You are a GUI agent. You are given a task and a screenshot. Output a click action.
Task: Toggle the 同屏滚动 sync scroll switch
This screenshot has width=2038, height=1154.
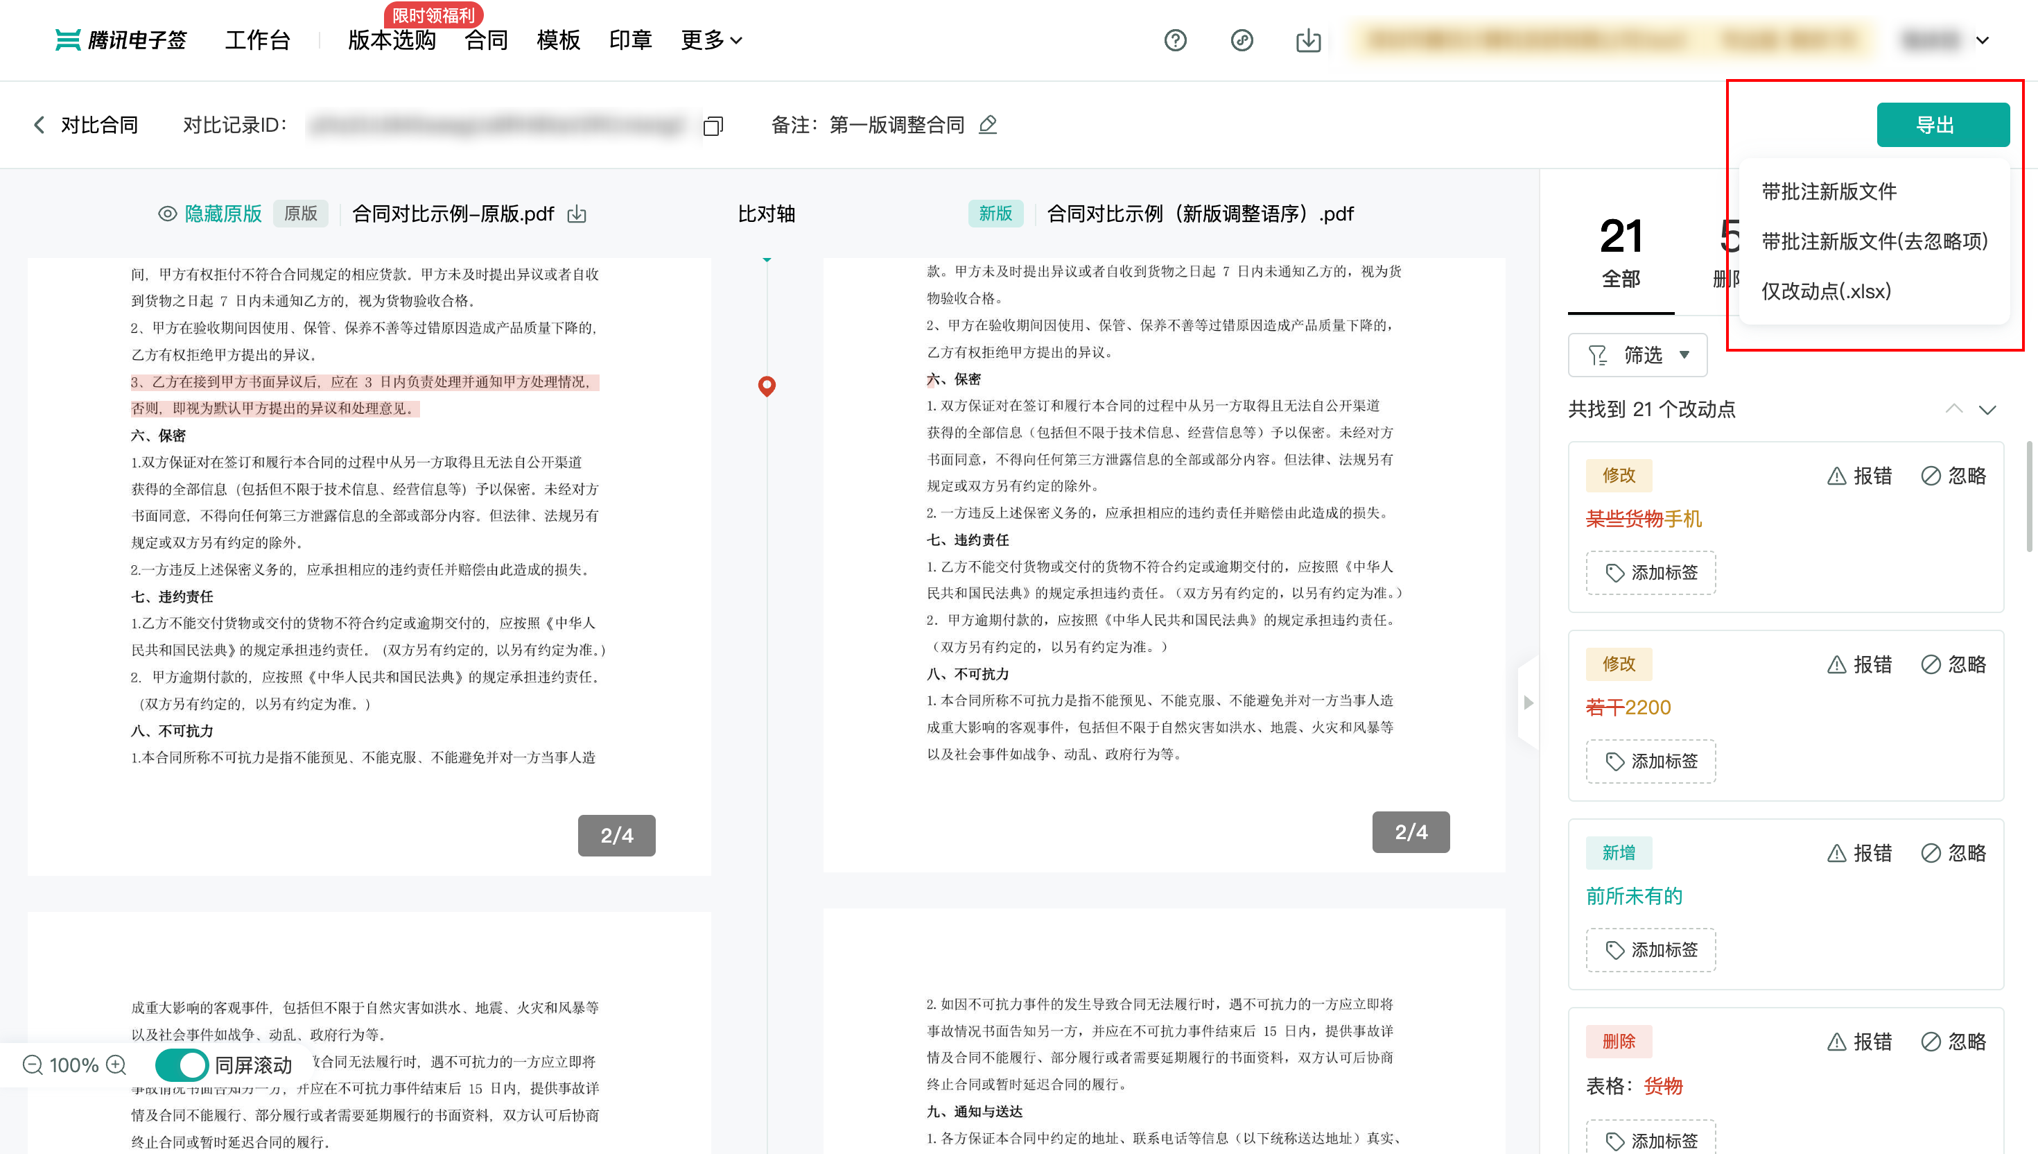pyautogui.click(x=182, y=1065)
